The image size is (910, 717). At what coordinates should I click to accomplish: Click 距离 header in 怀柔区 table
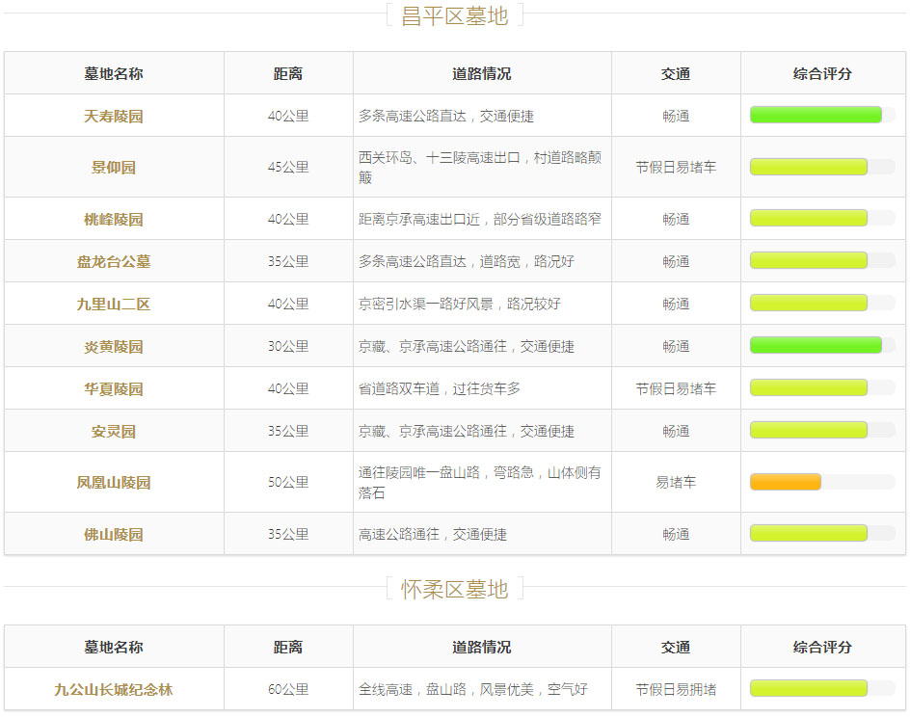288,647
